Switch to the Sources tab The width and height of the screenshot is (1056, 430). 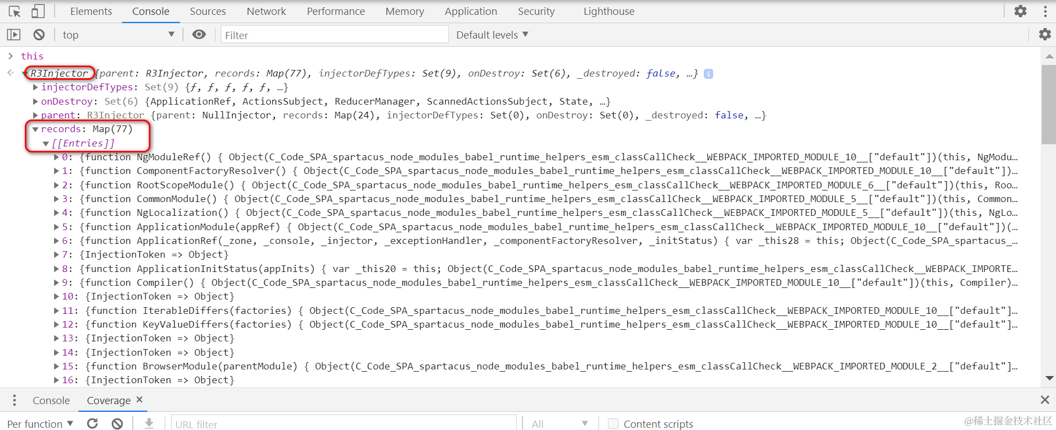click(208, 11)
